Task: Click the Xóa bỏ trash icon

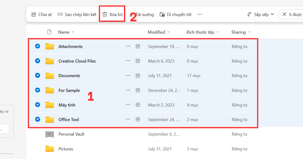Action: pos(105,14)
